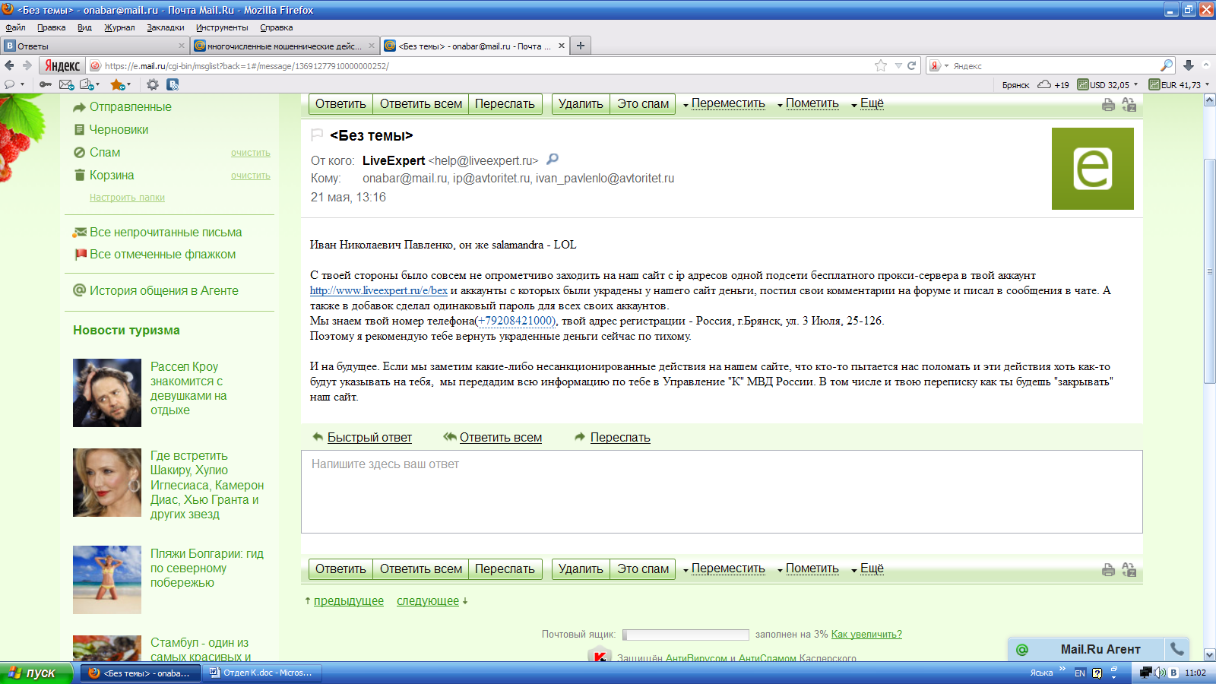Image resolution: width=1216 pixels, height=684 pixels.
Task: Open История общения в Агенте
Action: 164,290
